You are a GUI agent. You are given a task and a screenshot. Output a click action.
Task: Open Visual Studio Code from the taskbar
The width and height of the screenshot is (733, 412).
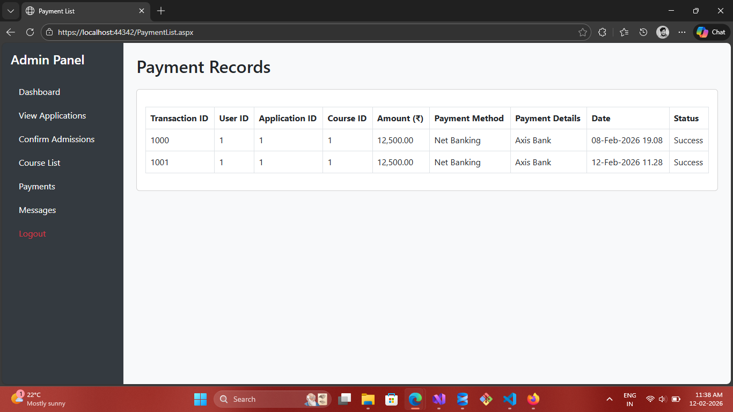tap(509, 399)
